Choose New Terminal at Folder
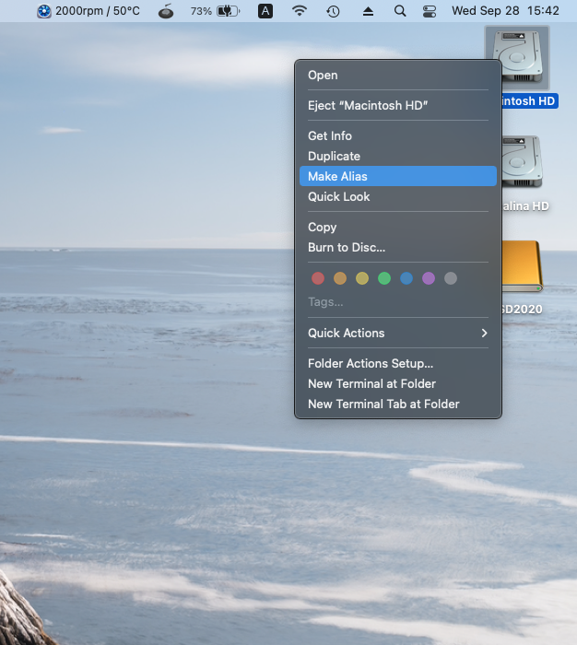Image resolution: width=577 pixels, height=645 pixels. coord(398,384)
